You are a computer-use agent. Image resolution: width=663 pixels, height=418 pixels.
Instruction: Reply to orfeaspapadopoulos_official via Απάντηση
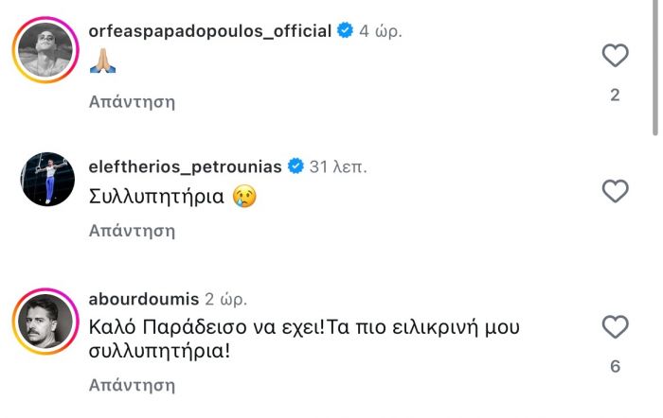tap(132, 101)
